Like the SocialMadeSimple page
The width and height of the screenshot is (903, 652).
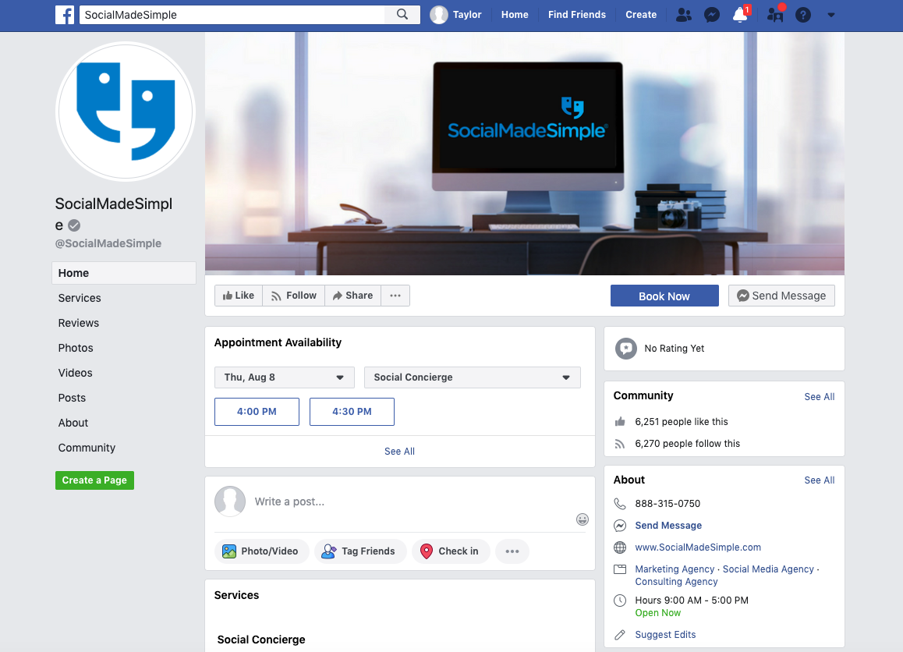239,296
